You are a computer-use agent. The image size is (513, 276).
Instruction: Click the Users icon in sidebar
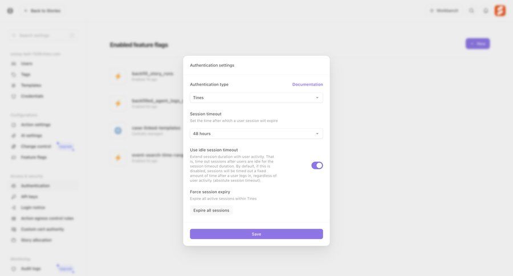[x=14, y=63]
